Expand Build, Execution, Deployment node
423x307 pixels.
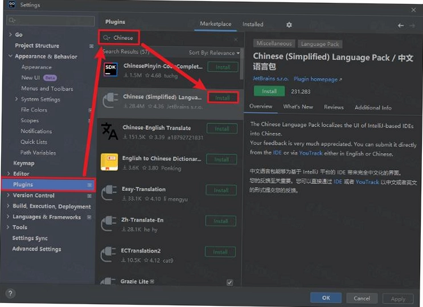(x=8, y=206)
